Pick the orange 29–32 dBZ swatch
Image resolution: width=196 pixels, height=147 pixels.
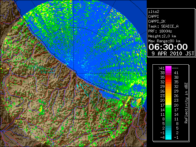[x=168, y=87]
